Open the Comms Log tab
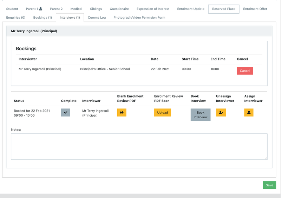Screen dimensions: 281x198 pyautogui.click(x=97, y=18)
